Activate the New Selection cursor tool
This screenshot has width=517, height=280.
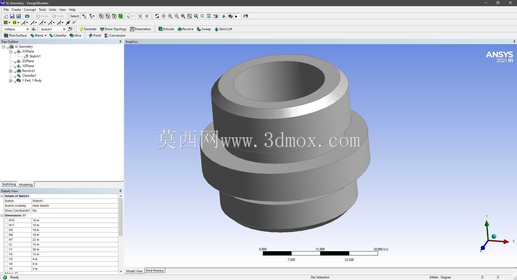coord(84,16)
